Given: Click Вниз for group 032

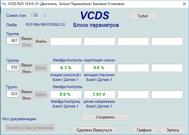Looking at the screenshot, I should [27, 71].
